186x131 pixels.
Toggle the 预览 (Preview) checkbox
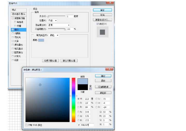(98, 24)
